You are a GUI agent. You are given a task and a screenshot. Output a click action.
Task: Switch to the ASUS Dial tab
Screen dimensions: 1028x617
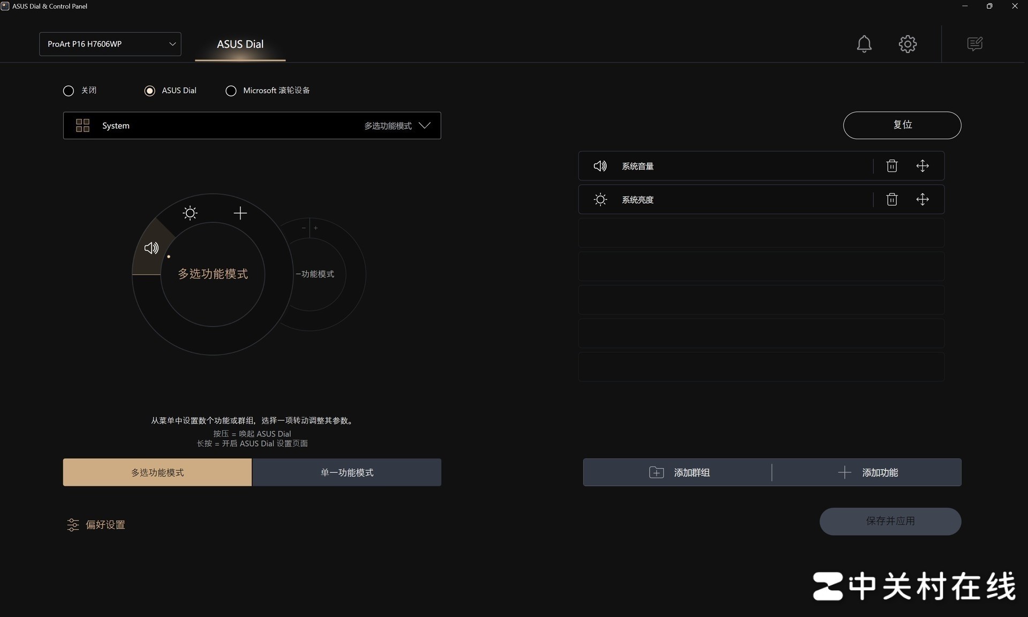240,44
